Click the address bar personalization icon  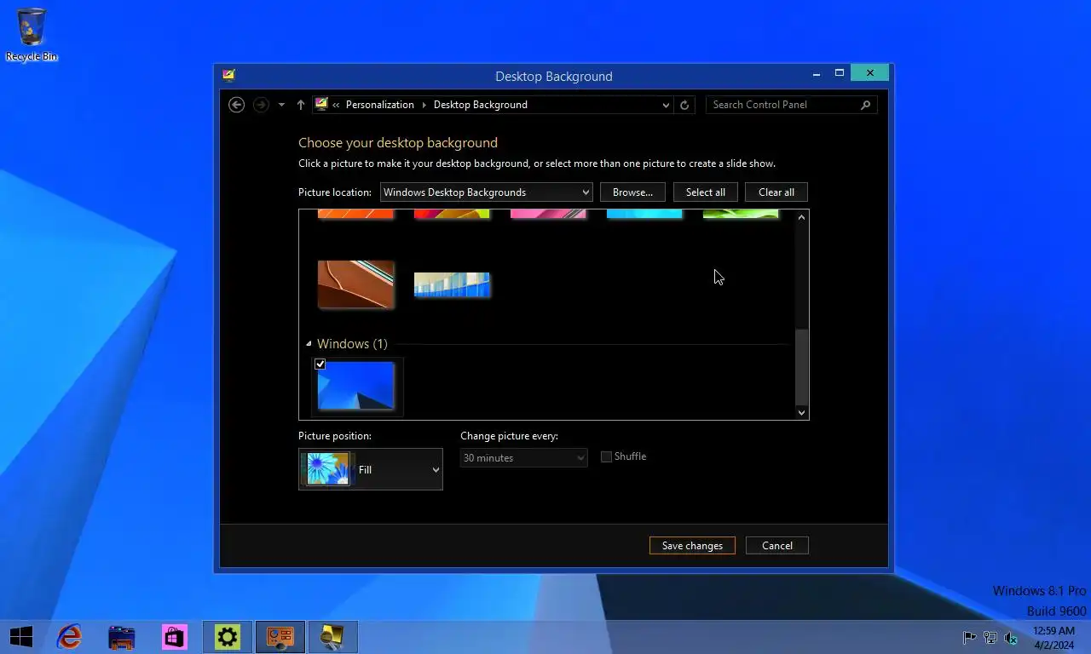(321, 104)
